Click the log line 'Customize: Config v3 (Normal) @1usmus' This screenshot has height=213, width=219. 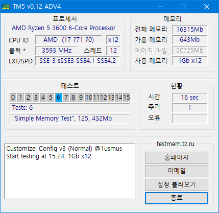[64, 149]
